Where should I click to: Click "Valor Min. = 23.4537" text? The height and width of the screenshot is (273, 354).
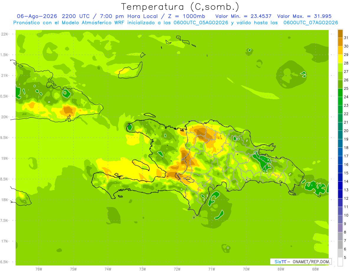pyautogui.click(x=243, y=16)
